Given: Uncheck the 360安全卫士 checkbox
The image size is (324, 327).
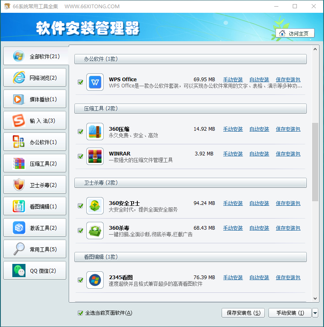Looking at the screenshot, I should tap(81, 206).
